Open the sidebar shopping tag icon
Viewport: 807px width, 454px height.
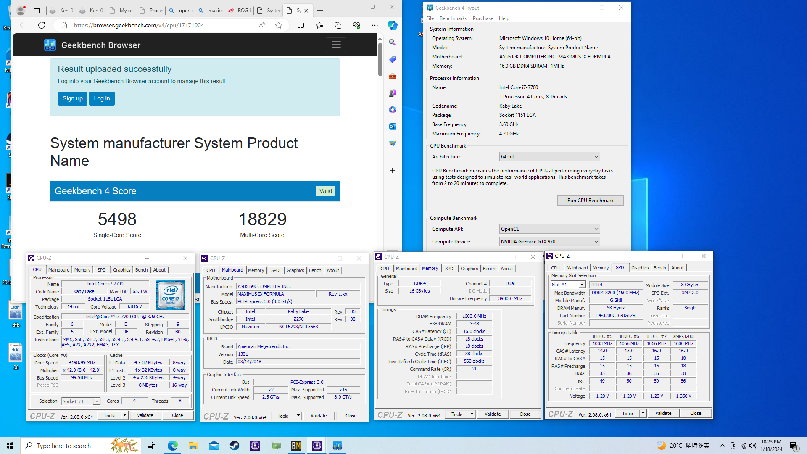[392, 59]
